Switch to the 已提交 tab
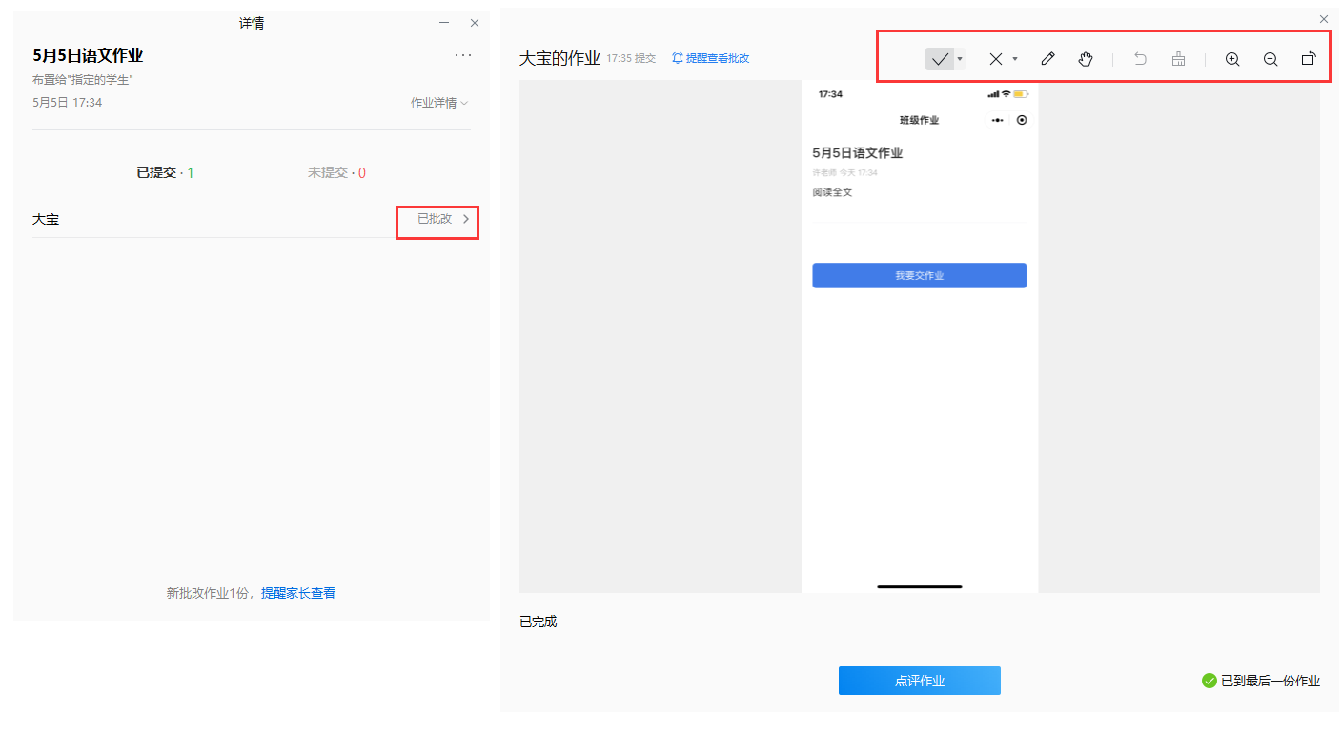This screenshot has height=732, width=1342. (165, 173)
